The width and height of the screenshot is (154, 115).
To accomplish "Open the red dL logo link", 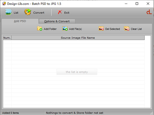I will click(149, 12).
